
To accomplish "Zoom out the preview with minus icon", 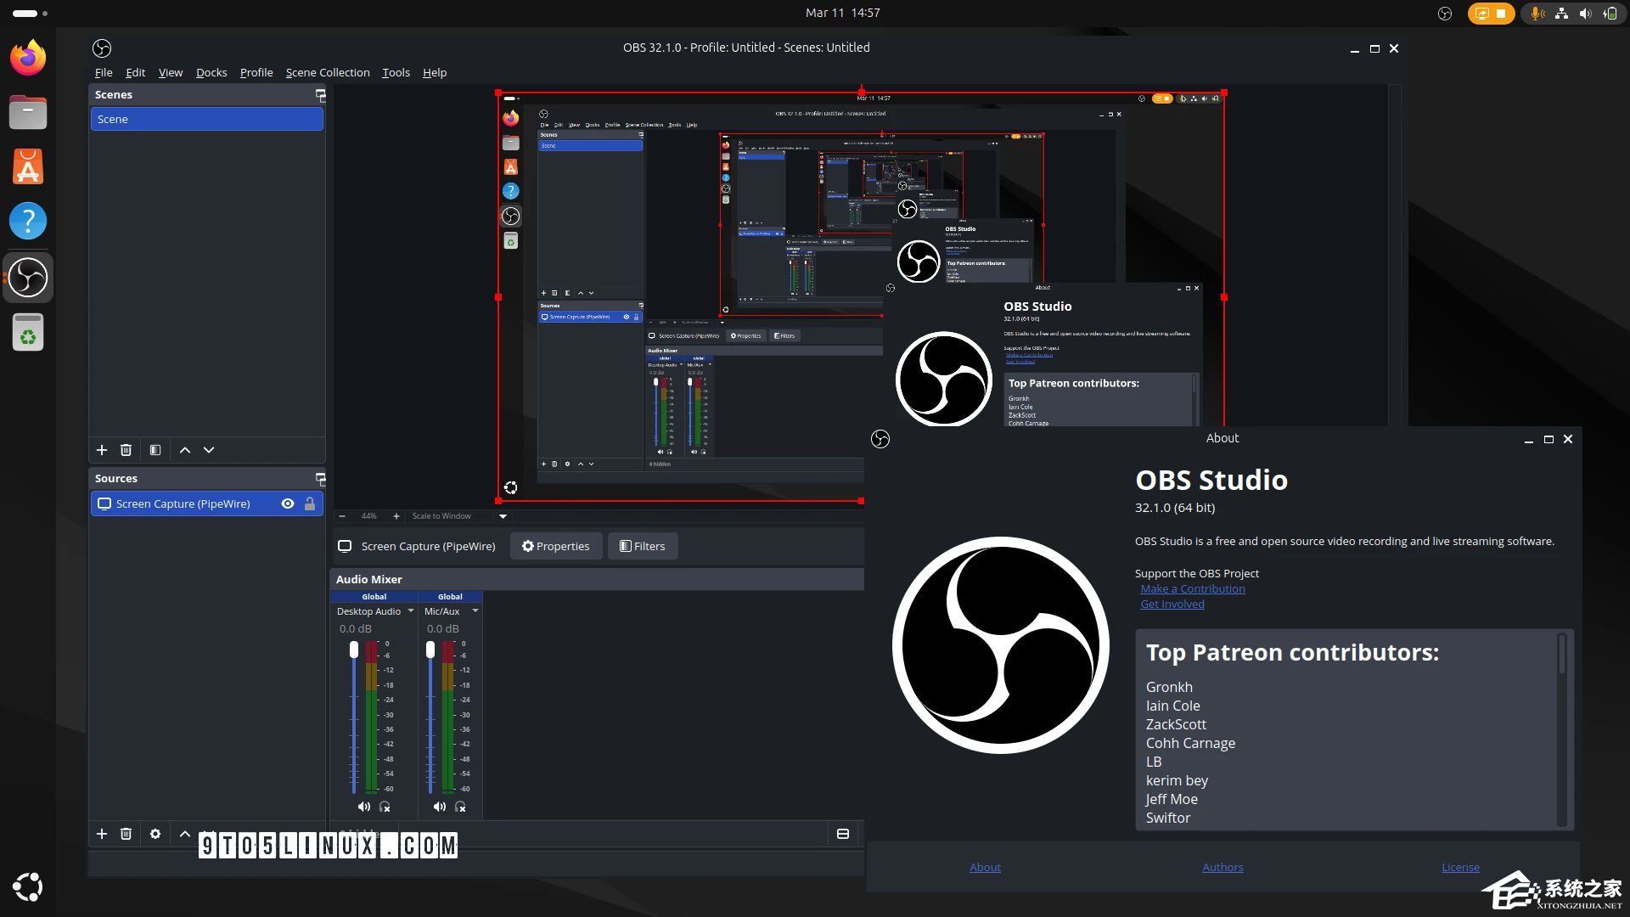I will 342,516.
